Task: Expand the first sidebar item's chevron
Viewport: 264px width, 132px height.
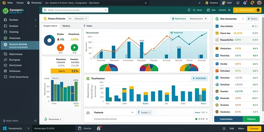Action: [36, 20]
